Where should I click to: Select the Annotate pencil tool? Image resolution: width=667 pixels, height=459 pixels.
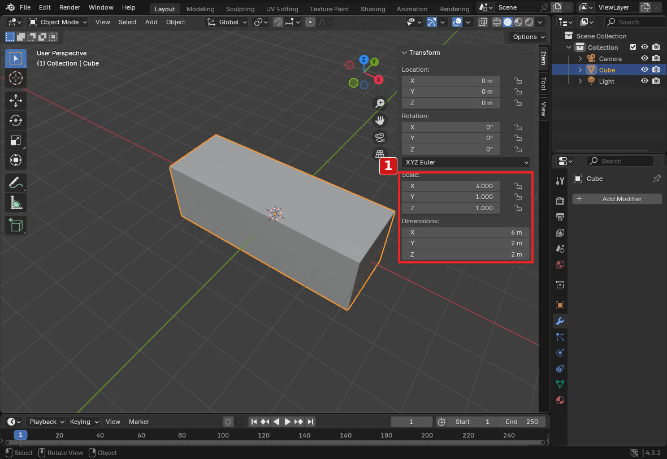coord(16,183)
